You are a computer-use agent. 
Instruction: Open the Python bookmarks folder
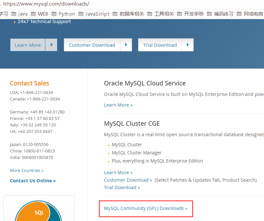(63, 14)
